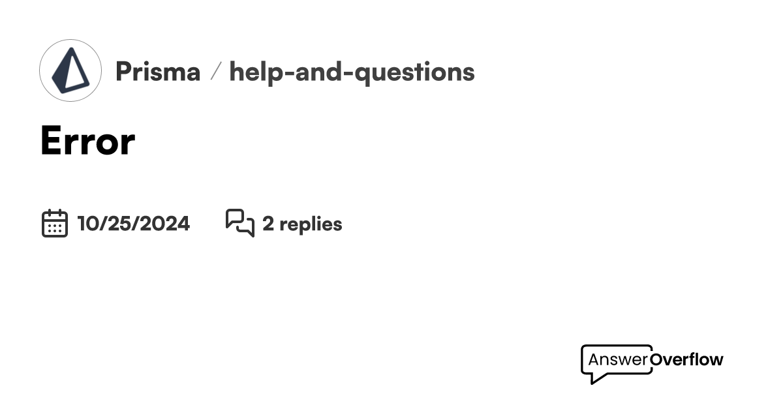
Task: Open the "2 replies" count
Action: [302, 224]
